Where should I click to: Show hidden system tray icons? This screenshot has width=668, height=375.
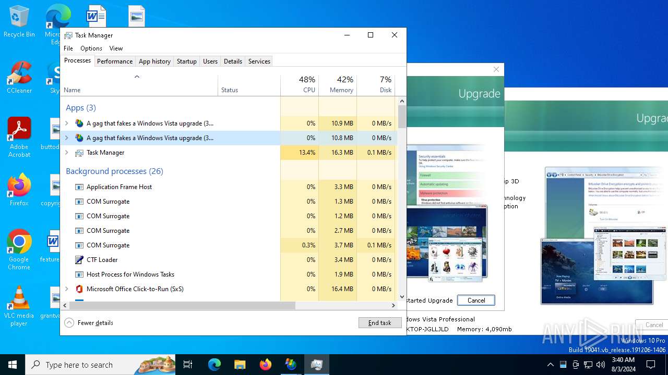pyautogui.click(x=550, y=365)
